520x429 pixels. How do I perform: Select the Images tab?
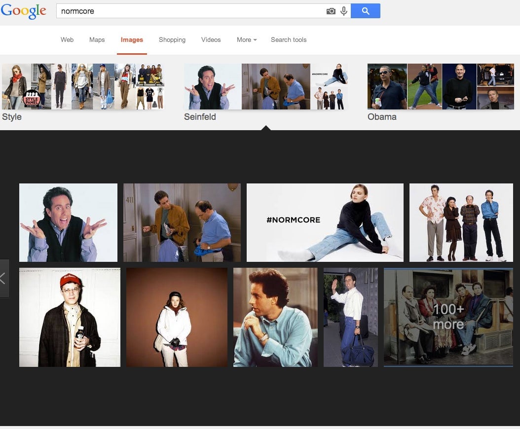click(132, 40)
